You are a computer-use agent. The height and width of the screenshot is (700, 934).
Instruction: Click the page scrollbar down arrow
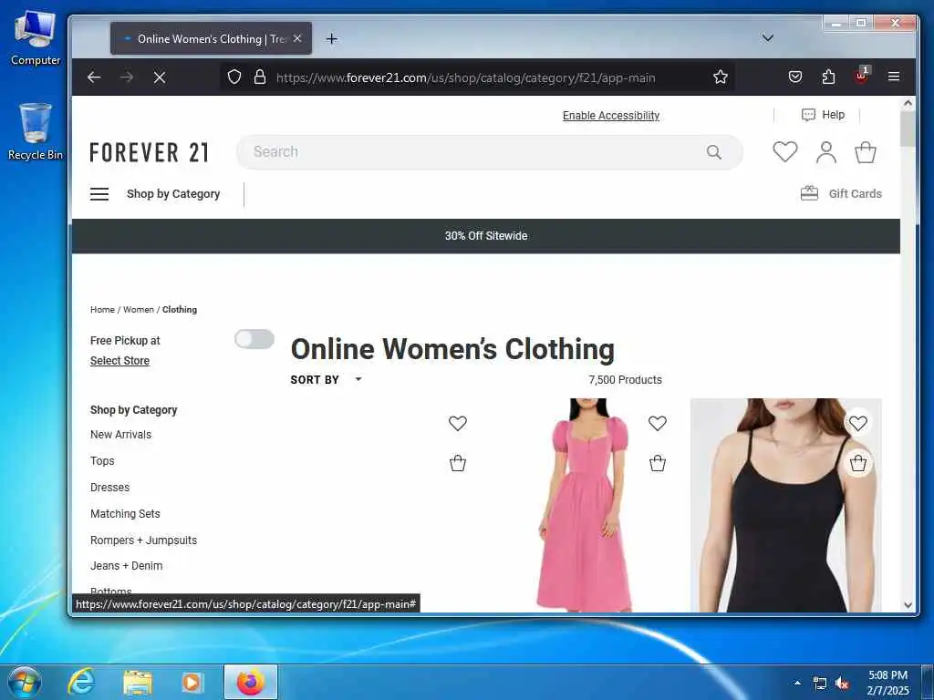click(x=908, y=605)
